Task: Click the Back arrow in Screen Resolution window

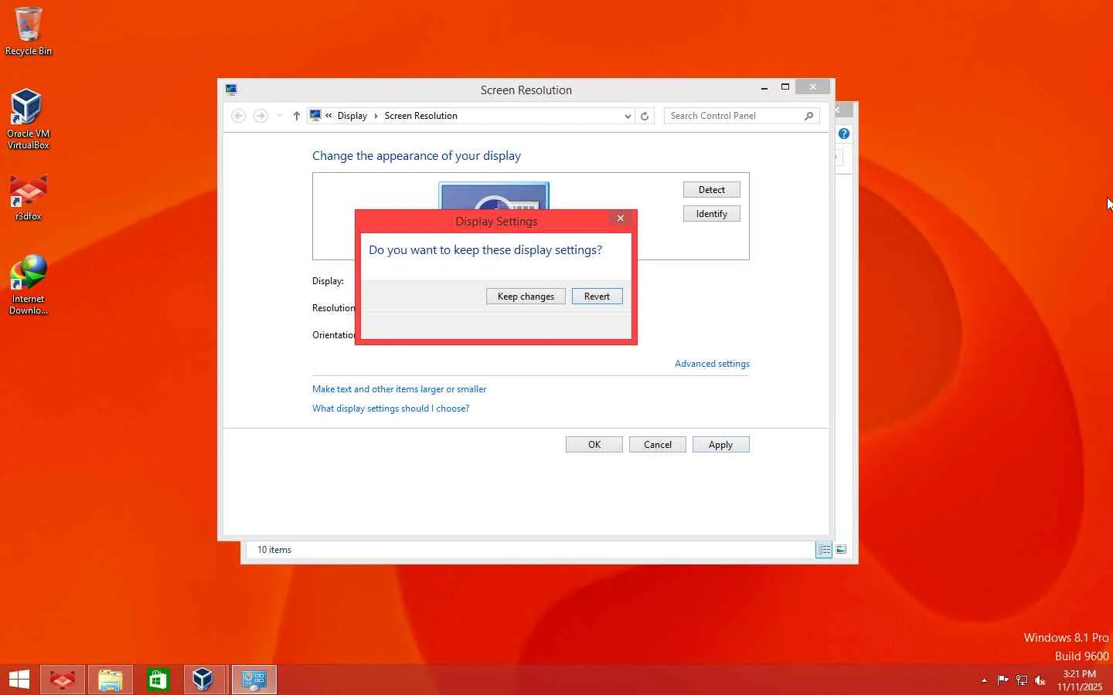Action: tap(238, 116)
